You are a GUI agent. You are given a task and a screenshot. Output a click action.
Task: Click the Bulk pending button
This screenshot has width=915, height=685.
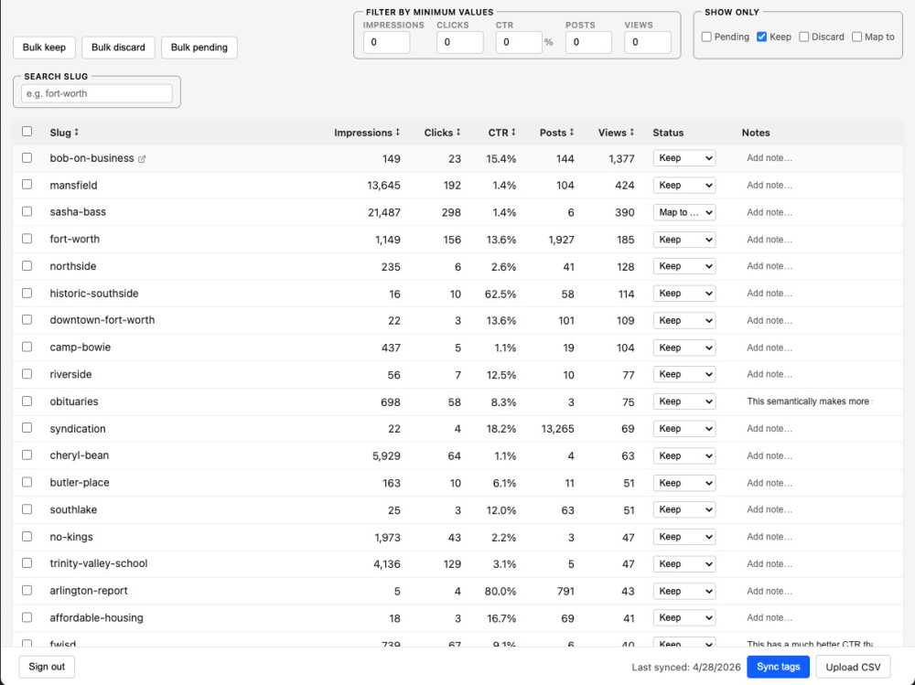(199, 48)
